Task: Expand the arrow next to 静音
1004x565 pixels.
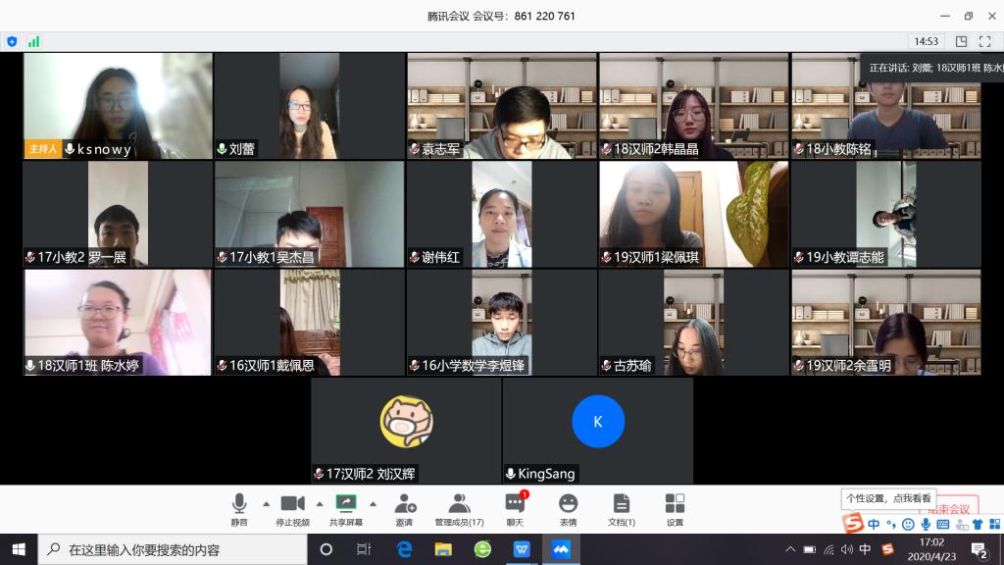Action: pyautogui.click(x=266, y=504)
